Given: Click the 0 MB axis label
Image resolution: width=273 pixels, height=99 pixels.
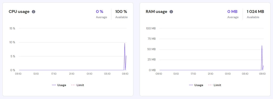Looking at the screenshot, I should coord(152,70).
